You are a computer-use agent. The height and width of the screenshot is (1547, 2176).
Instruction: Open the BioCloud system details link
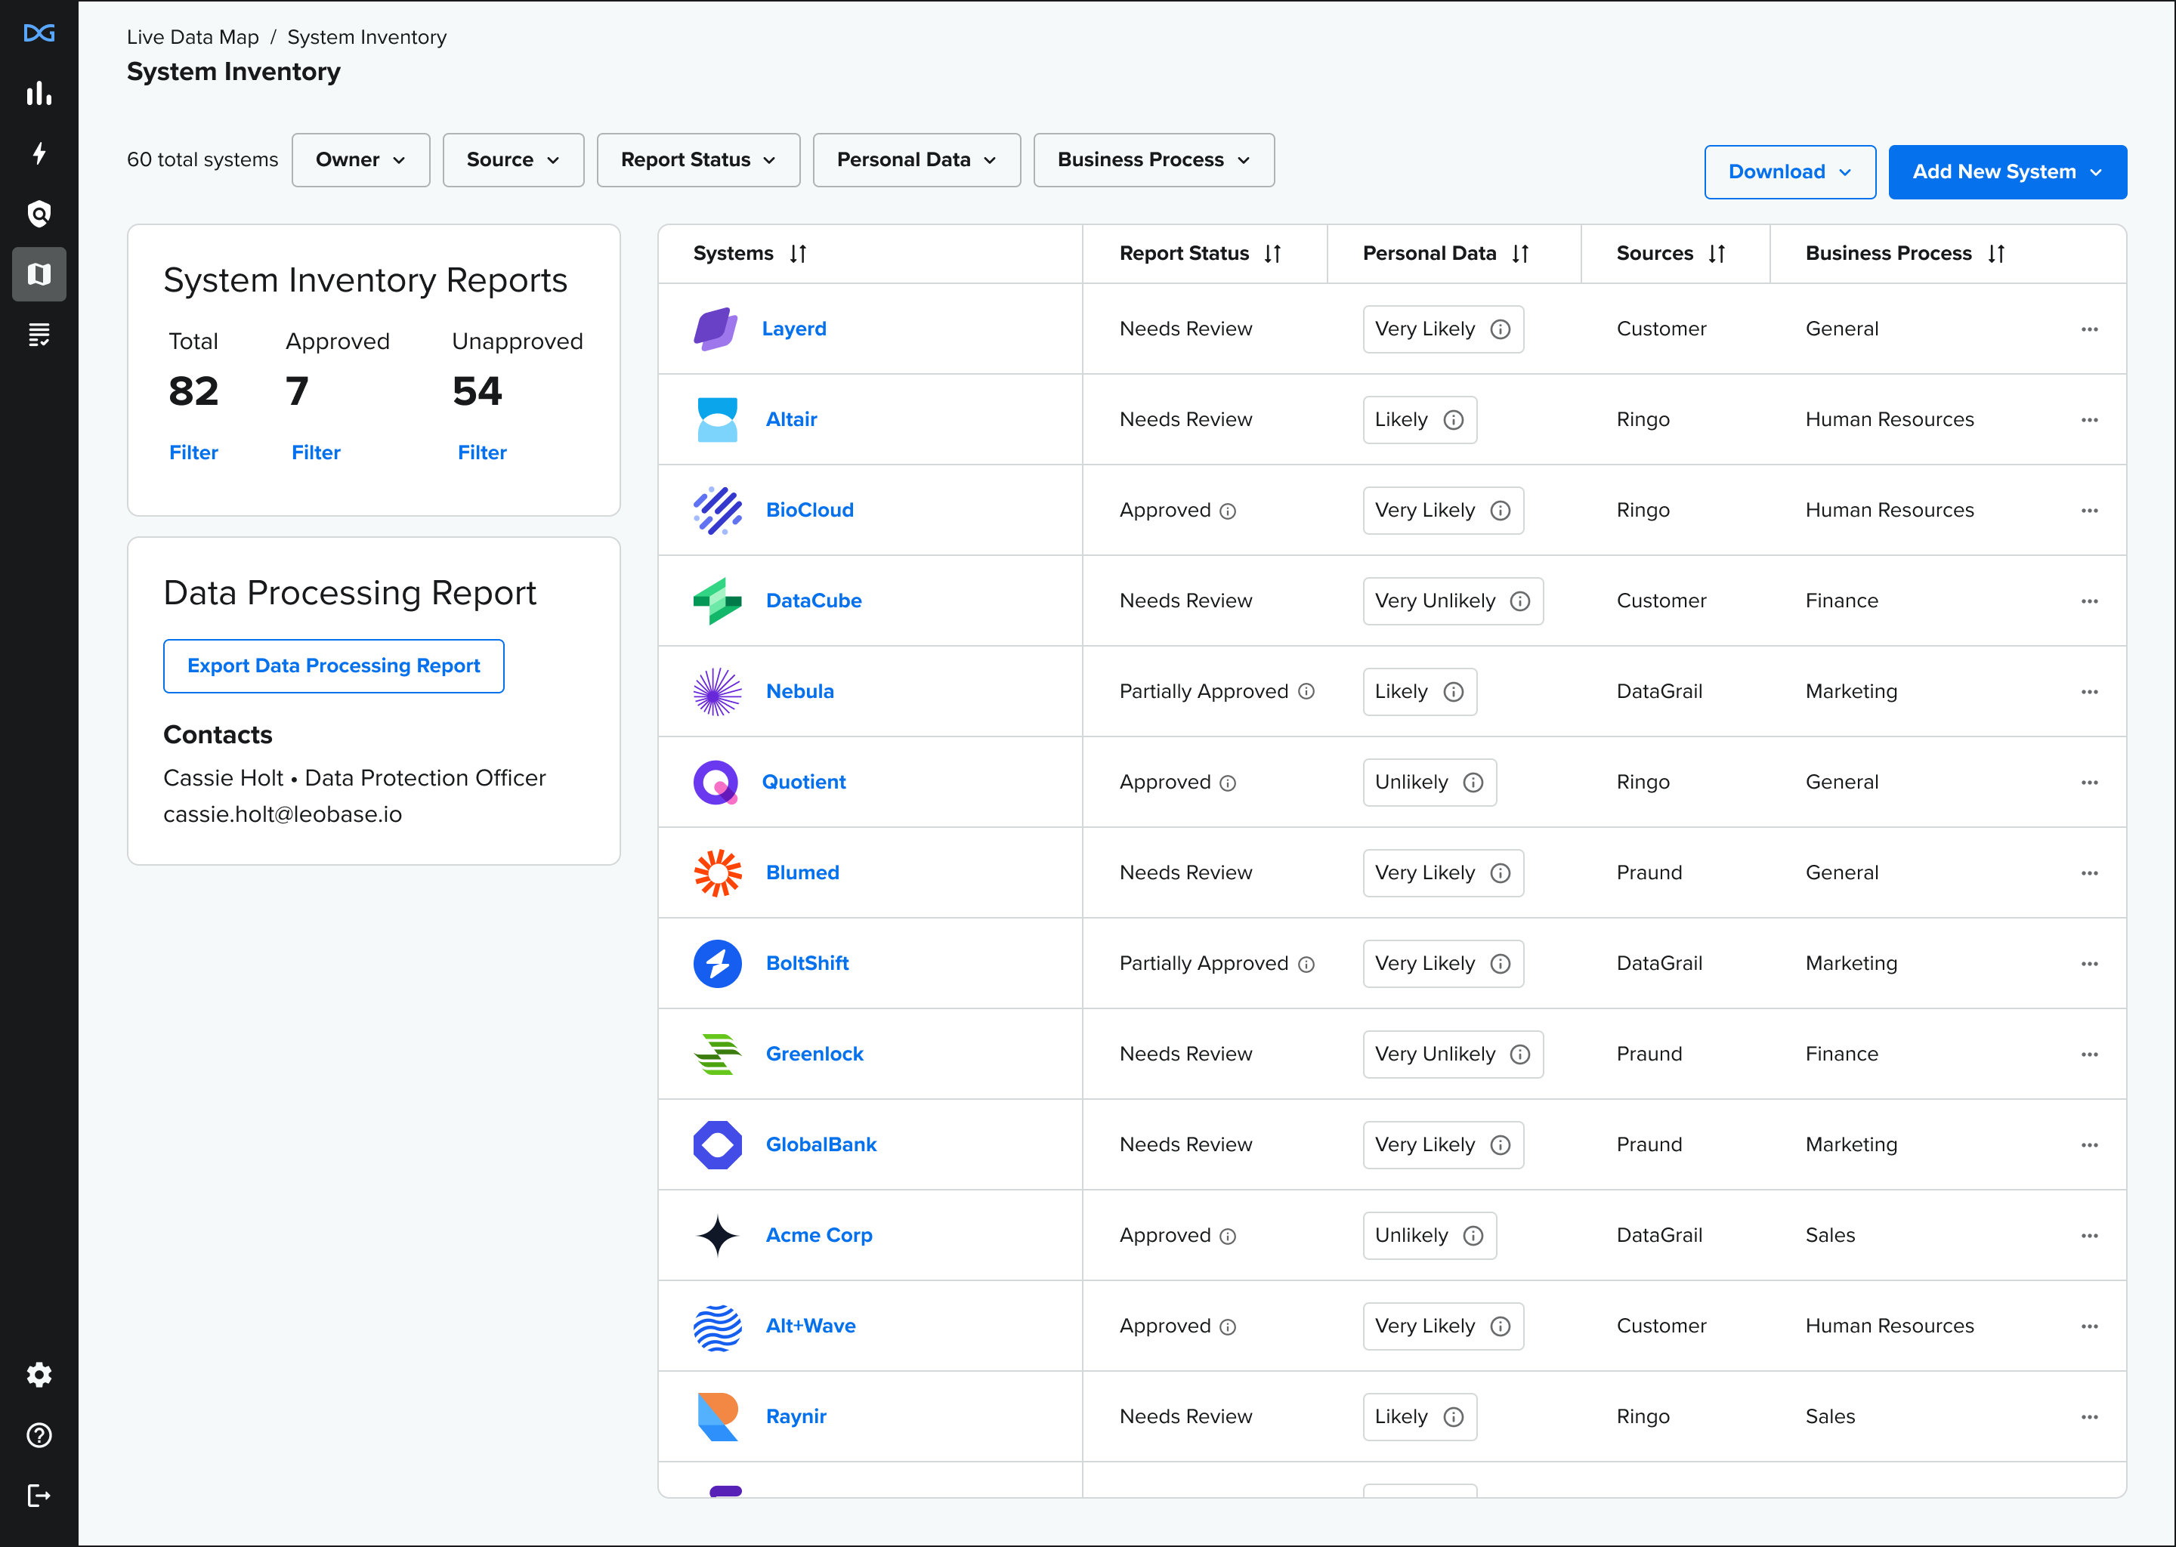click(x=809, y=510)
